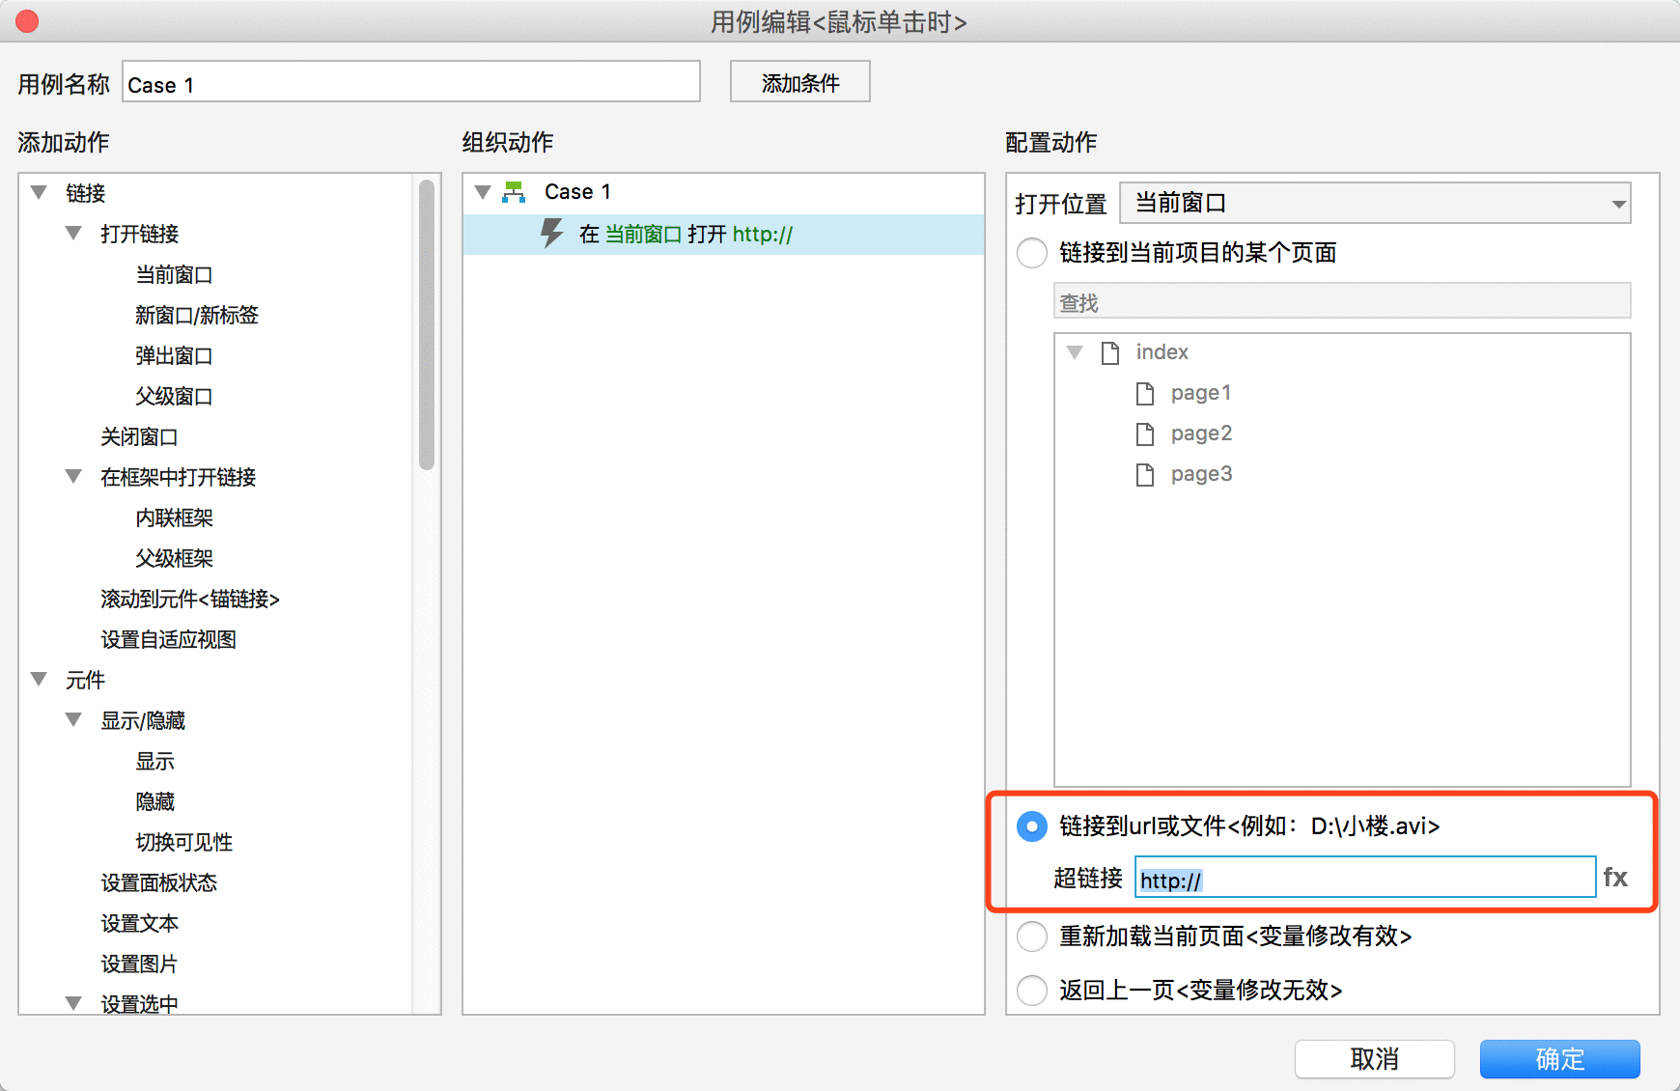This screenshot has width=1680, height=1091.
Task: Select radio 链接到url或文件
Action: pyautogui.click(x=1032, y=826)
